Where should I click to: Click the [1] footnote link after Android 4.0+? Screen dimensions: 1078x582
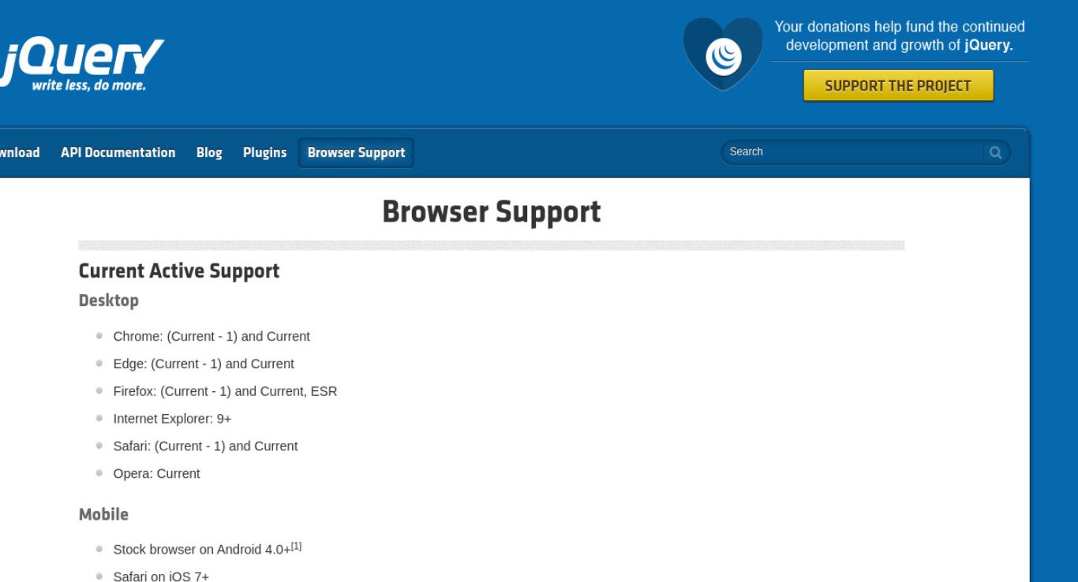point(296,546)
